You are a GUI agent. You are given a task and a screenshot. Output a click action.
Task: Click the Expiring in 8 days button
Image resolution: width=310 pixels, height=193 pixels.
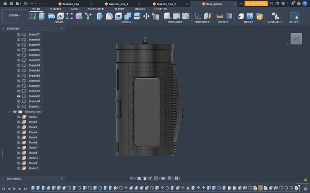256,3
